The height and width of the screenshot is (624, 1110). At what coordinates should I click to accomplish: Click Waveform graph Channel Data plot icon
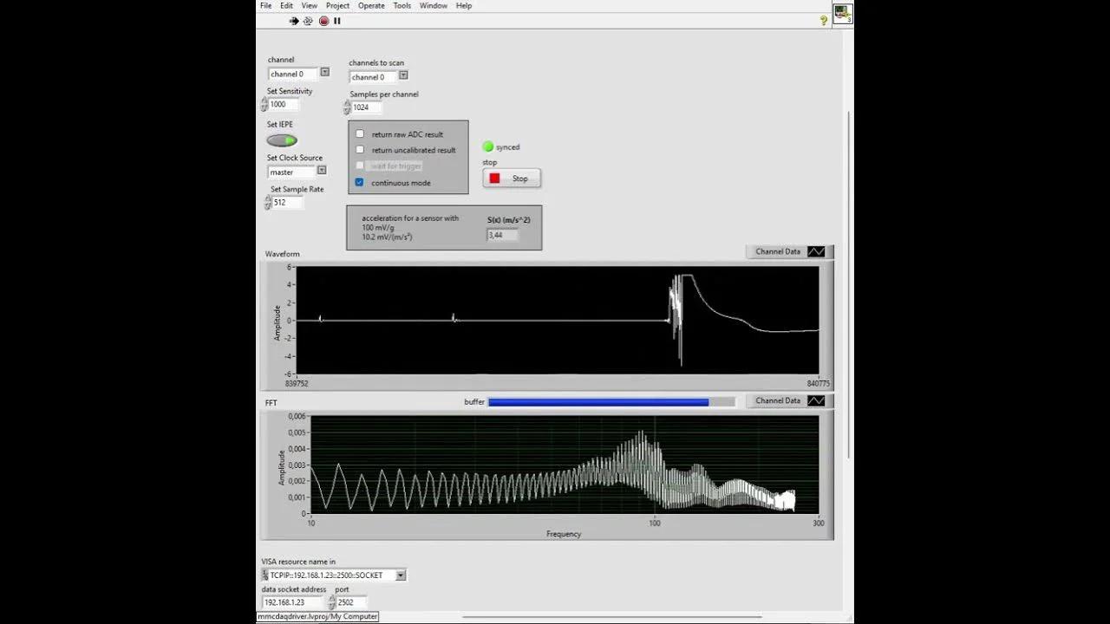(x=816, y=251)
